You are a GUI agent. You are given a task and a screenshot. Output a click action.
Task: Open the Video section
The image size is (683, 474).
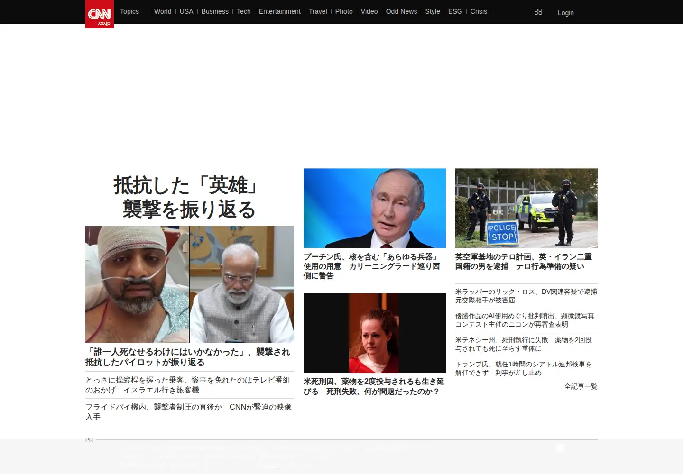(x=369, y=11)
